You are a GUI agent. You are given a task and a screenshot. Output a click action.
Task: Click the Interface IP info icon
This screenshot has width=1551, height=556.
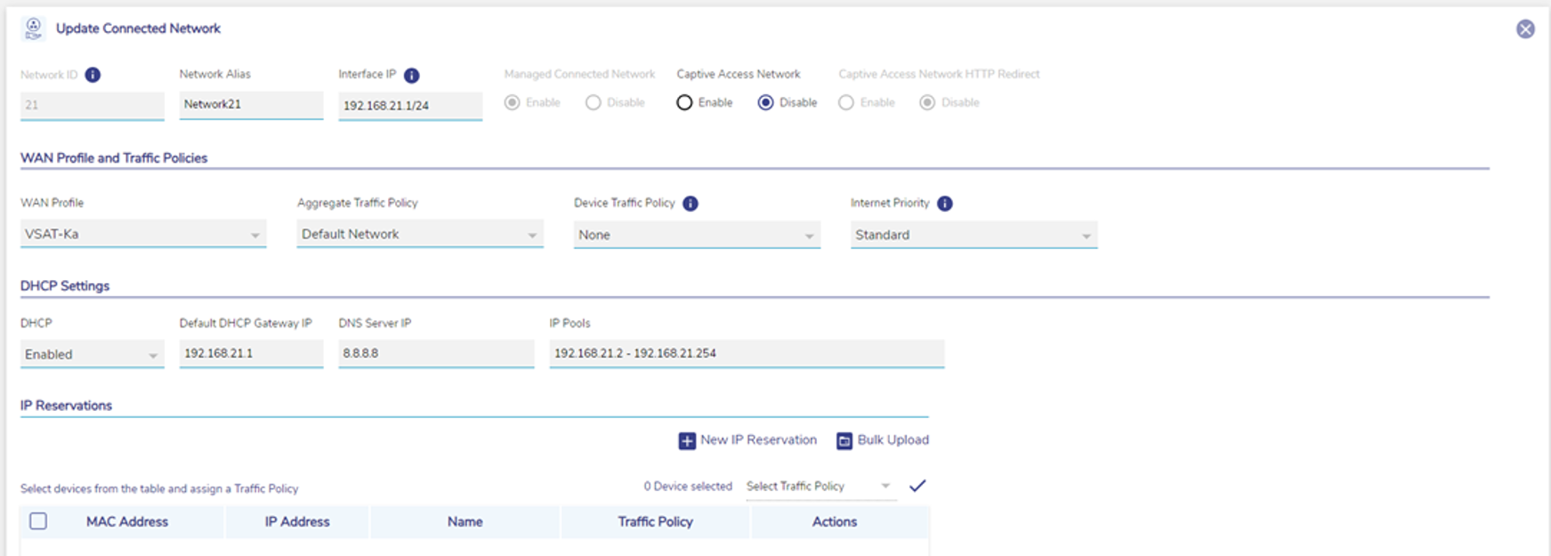[411, 76]
